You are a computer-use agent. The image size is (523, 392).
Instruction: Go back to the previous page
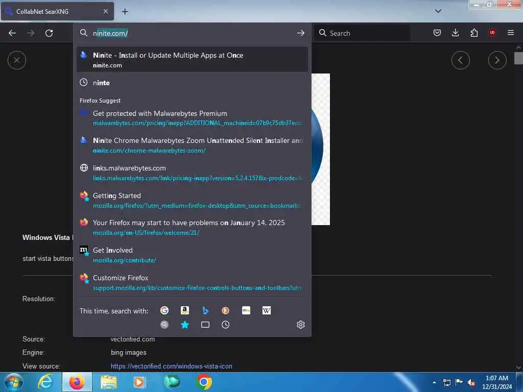point(12,33)
